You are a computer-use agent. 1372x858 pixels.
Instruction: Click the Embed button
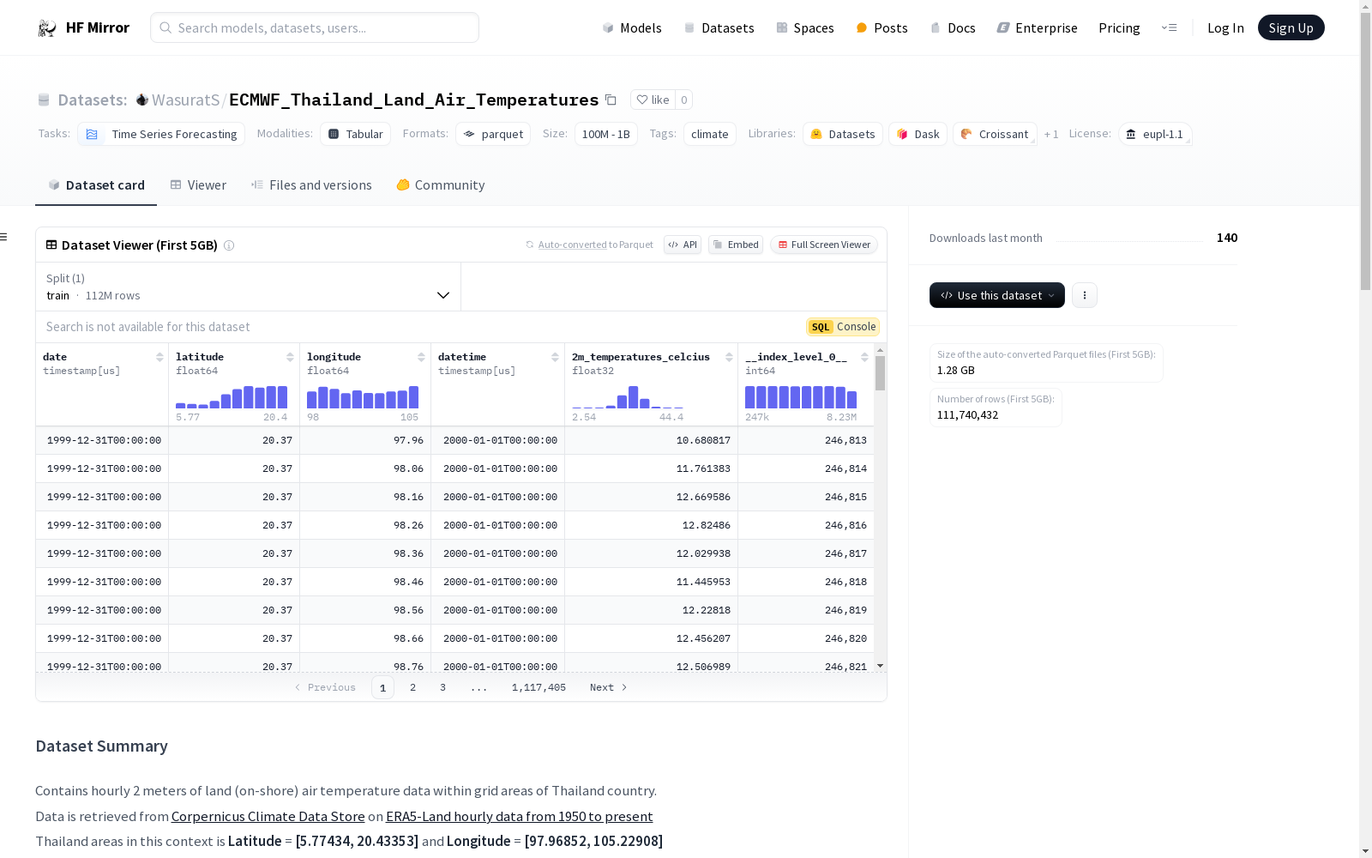(736, 245)
